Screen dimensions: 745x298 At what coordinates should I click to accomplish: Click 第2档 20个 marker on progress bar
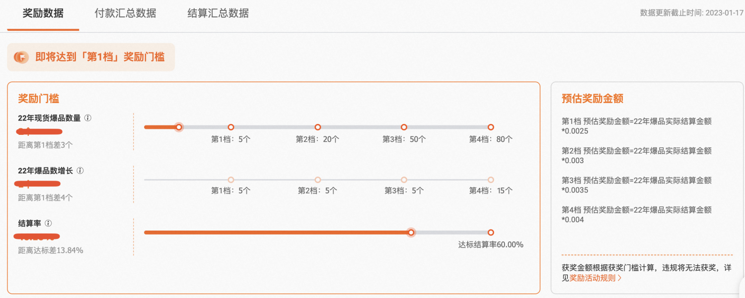[318, 127]
